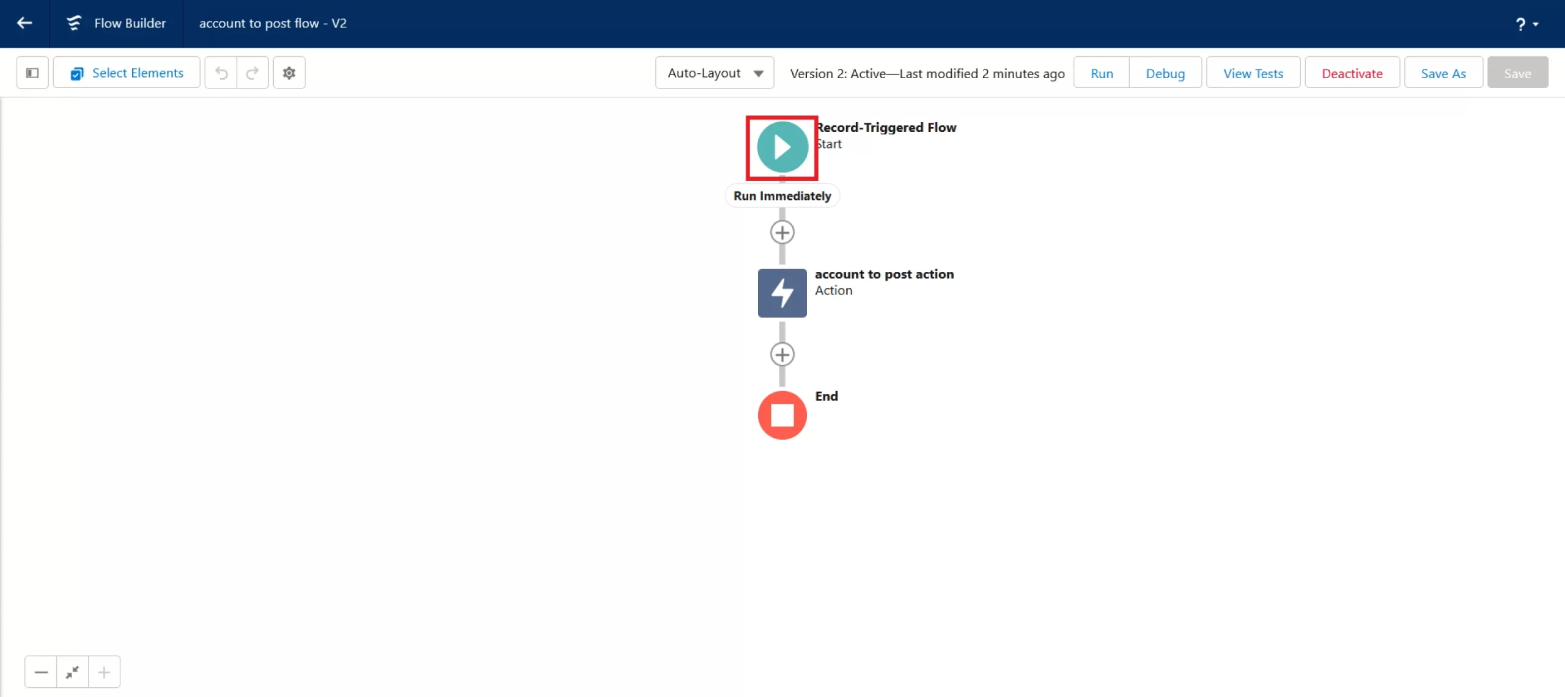Click the Debug button
The height and width of the screenshot is (697, 1565).
[x=1165, y=73]
